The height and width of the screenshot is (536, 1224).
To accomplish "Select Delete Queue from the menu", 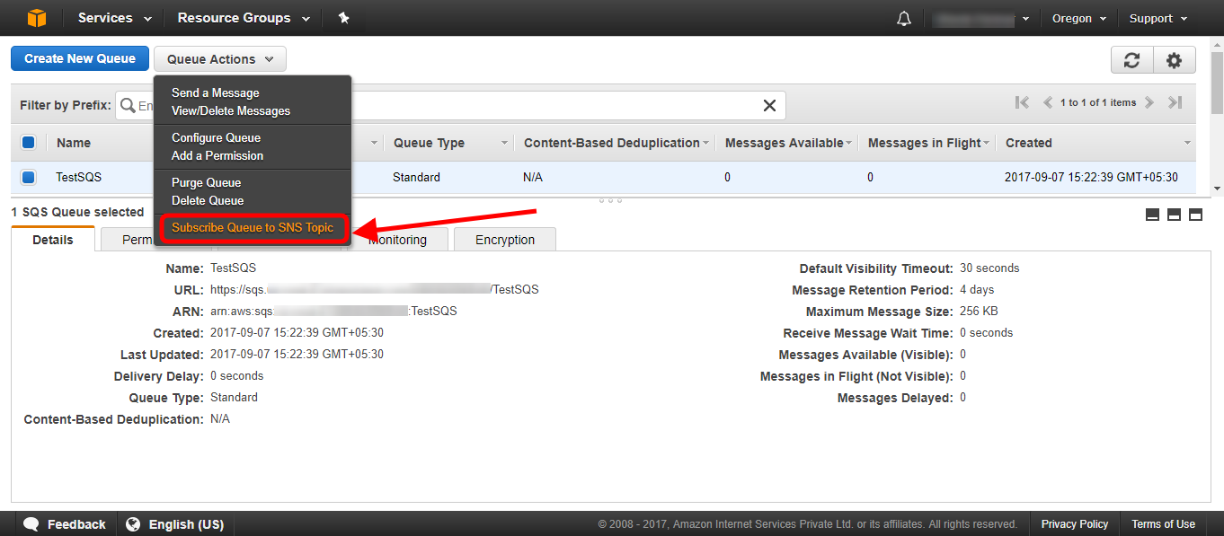I will click(x=208, y=200).
